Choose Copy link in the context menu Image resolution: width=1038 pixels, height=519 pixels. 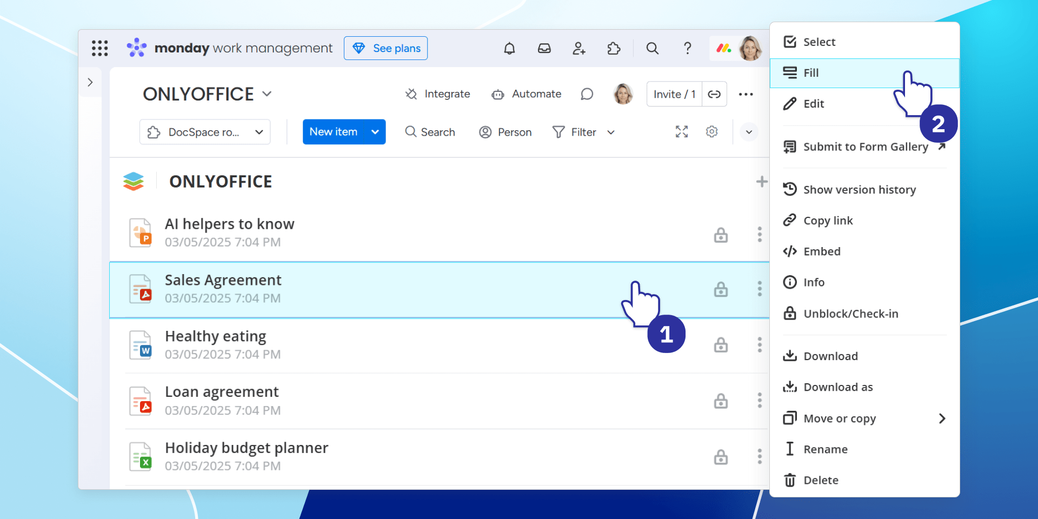[x=864, y=221]
